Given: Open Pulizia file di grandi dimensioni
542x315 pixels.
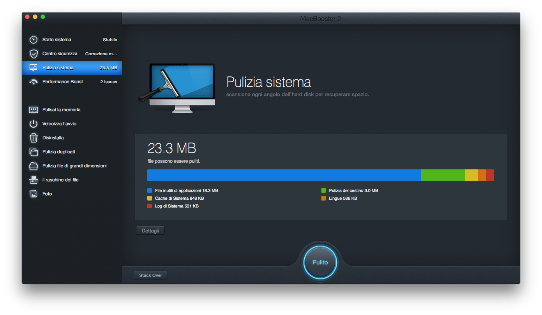Looking at the screenshot, I should tap(72, 166).
